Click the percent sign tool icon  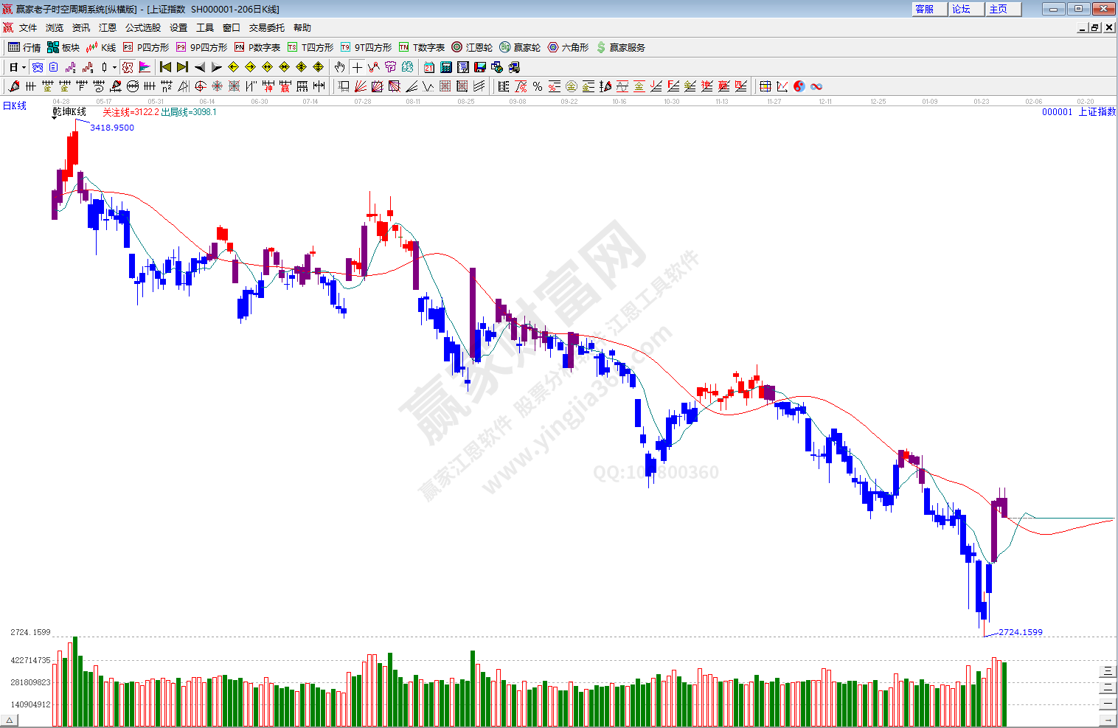point(538,86)
